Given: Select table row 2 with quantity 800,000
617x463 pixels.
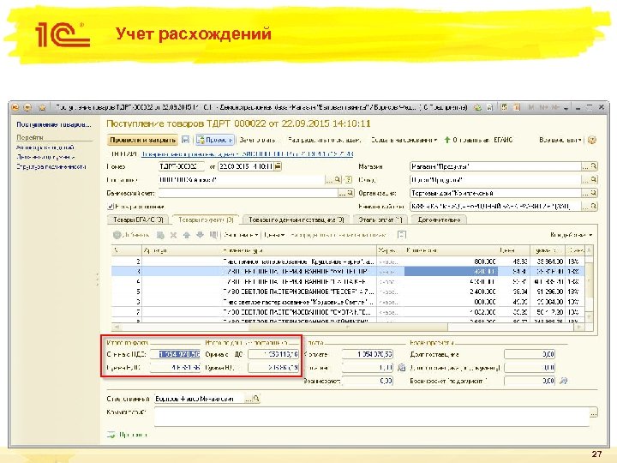Looking at the screenshot, I should pyautogui.click(x=348, y=262).
